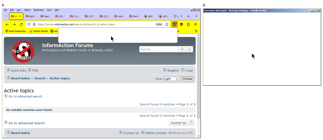
Task: Open the View menu
Action: click(x=19, y=10)
